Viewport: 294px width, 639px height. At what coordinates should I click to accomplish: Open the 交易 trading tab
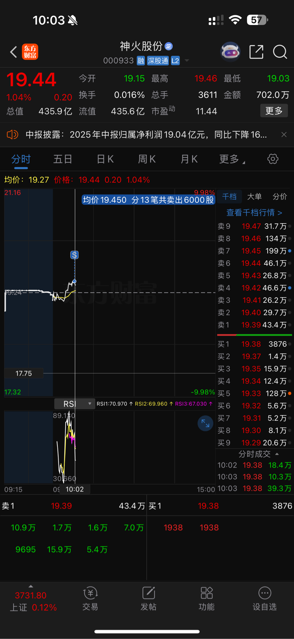click(90, 599)
